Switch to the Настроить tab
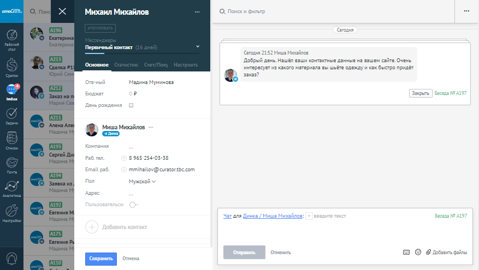 185,65
